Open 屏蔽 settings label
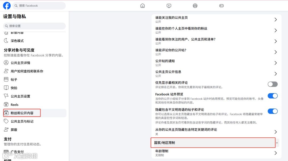The width and height of the screenshot is (288, 161). [14, 130]
